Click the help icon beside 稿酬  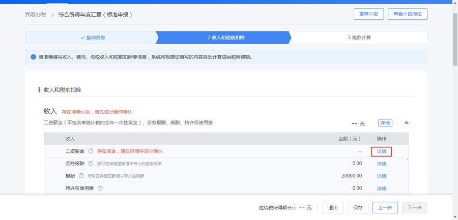[x=81, y=176]
